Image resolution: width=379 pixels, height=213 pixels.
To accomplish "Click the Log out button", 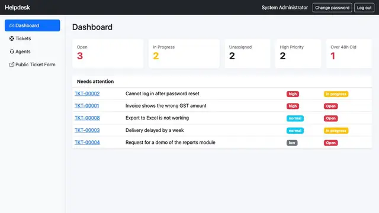I will [364, 8].
